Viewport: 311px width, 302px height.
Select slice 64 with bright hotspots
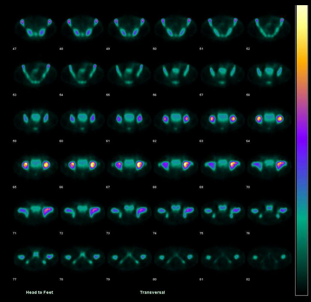(269, 118)
